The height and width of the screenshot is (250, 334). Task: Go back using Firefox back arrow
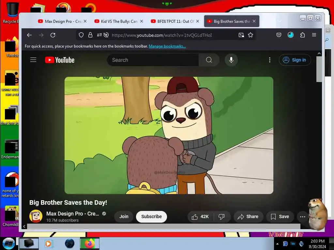coord(29,35)
